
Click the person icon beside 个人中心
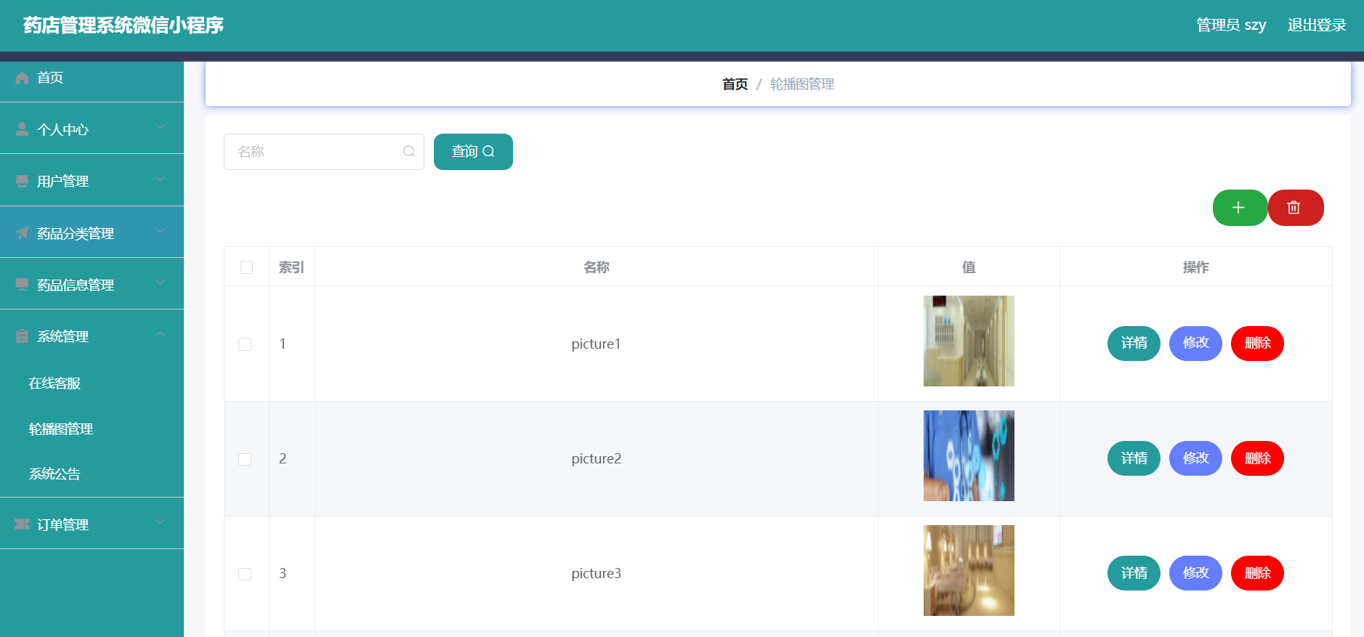tap(22, 129)
